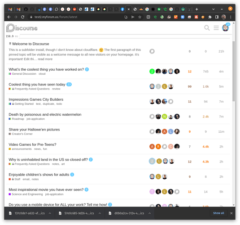
Task: Open the Science and Engineering category
Action: [26, 194]
